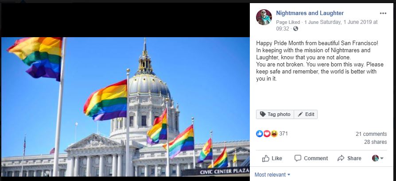
Task: Open the Nightmares and Laughter page link
Action: click(310, 13)
